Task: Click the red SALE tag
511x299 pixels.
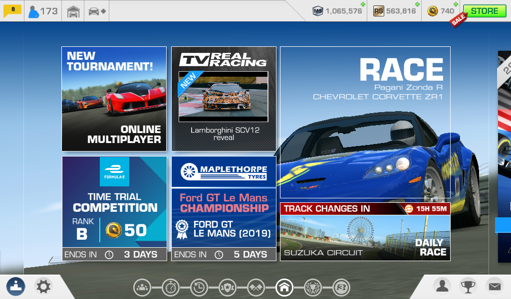Action: (x=458, y=20)
